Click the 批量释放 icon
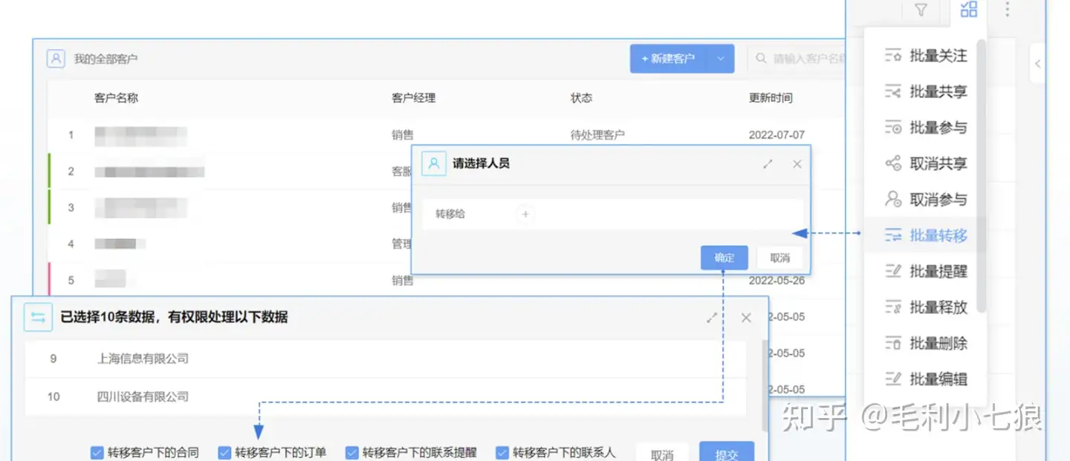The image size is (1070, 461). click(893, 307)
